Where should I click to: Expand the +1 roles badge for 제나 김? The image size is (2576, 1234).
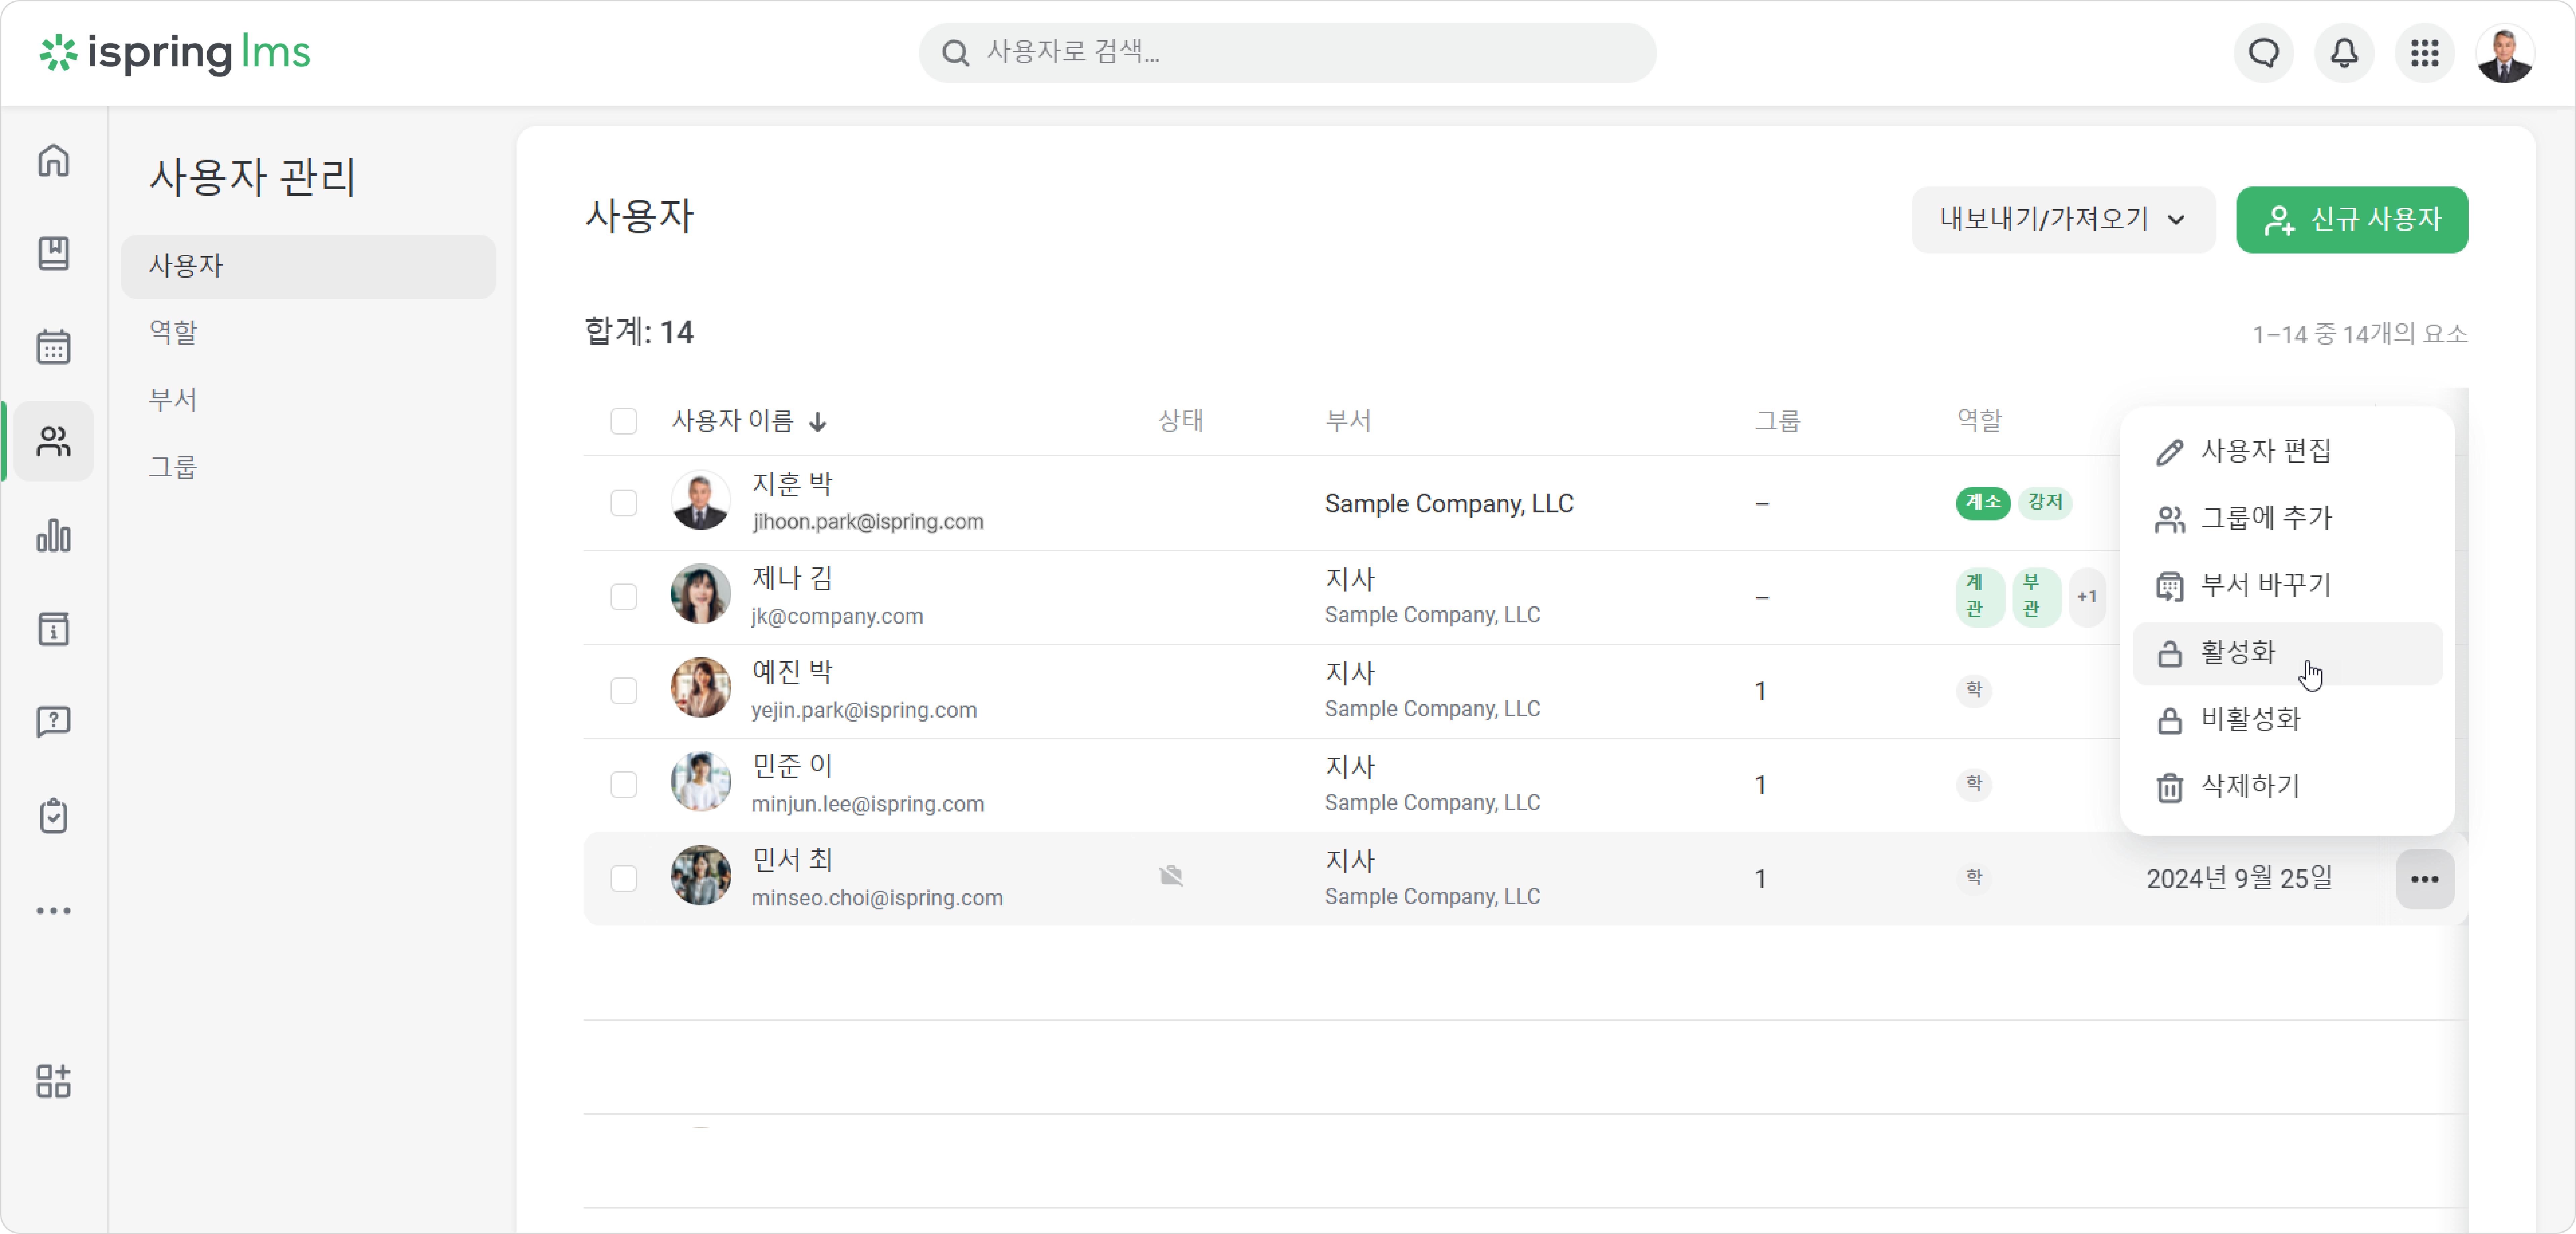pyautogui.click(x=2087, y=597)
